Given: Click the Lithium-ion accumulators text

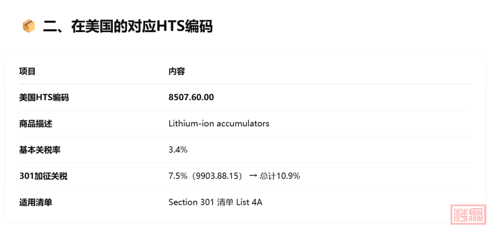Looking at the screenshot, I should (x=219, y=124).
